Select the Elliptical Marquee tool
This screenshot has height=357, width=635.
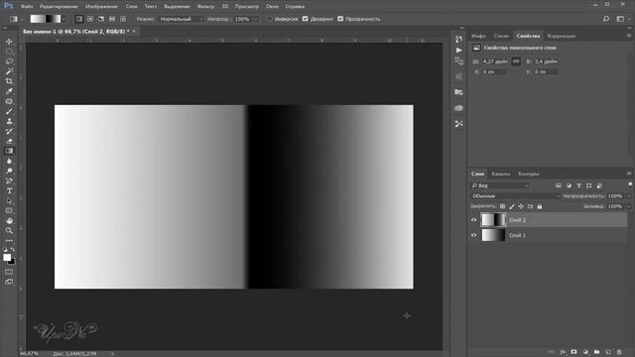pos(9,52)
